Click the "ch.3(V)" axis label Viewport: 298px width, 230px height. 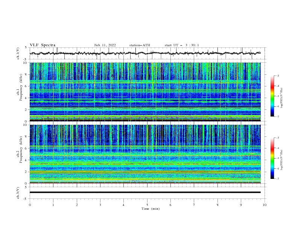click(x=18, y=193)
